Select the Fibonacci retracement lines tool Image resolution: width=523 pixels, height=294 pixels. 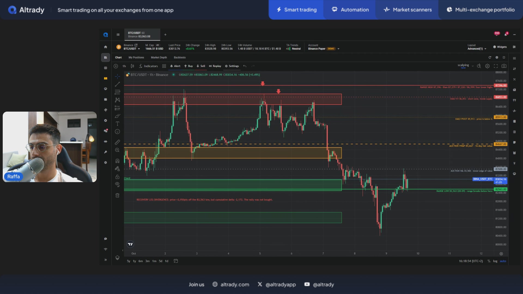click(x=117, y=92)
